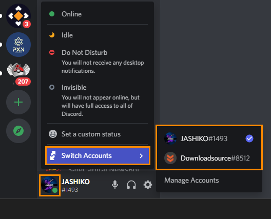Screen dimensions: 271x219
Task: Click the Switch Accounts chevron arrow
Action: click(141, 156)
